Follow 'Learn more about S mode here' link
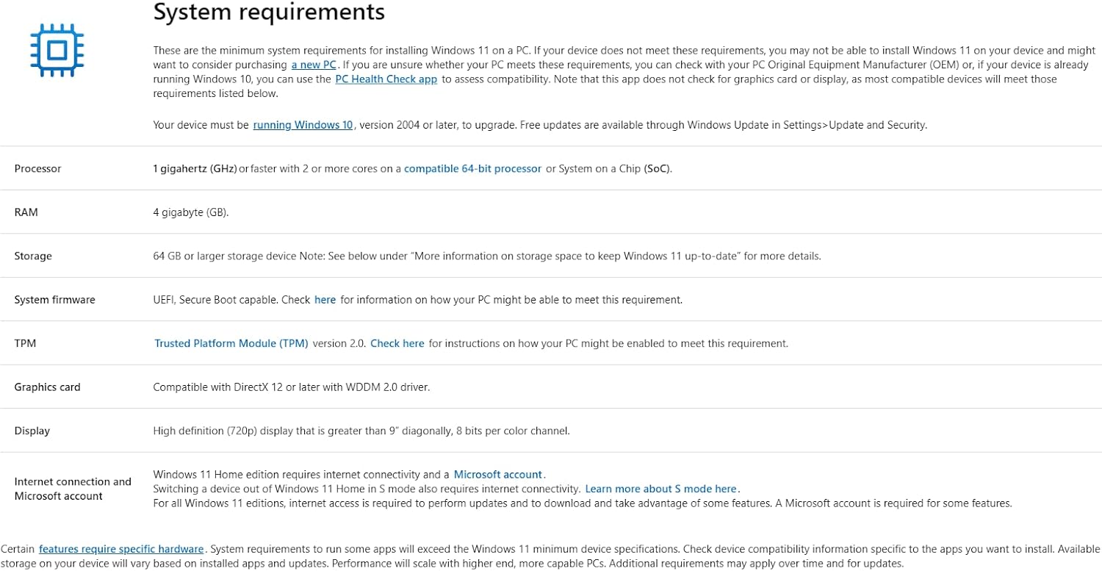1102x571 pixels. click(x=660, y=489)
